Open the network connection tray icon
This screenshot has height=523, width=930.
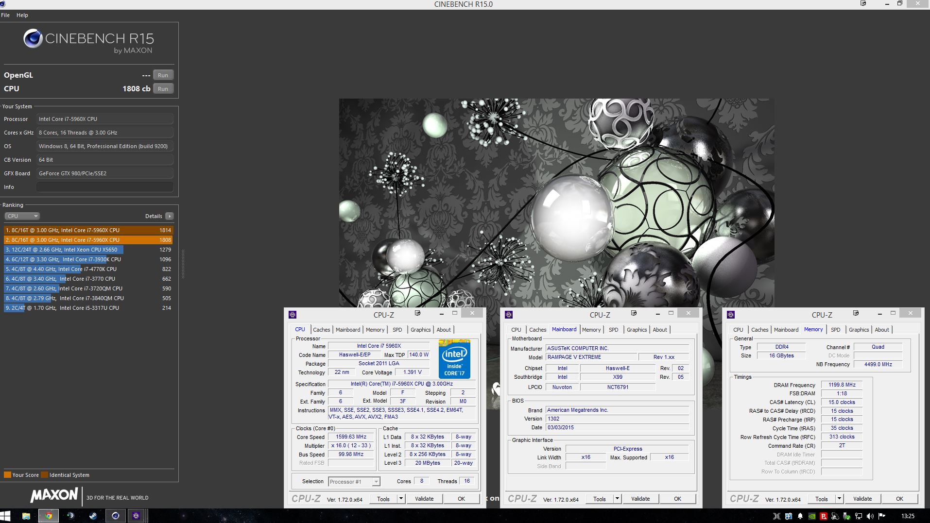tap(859, 516)
